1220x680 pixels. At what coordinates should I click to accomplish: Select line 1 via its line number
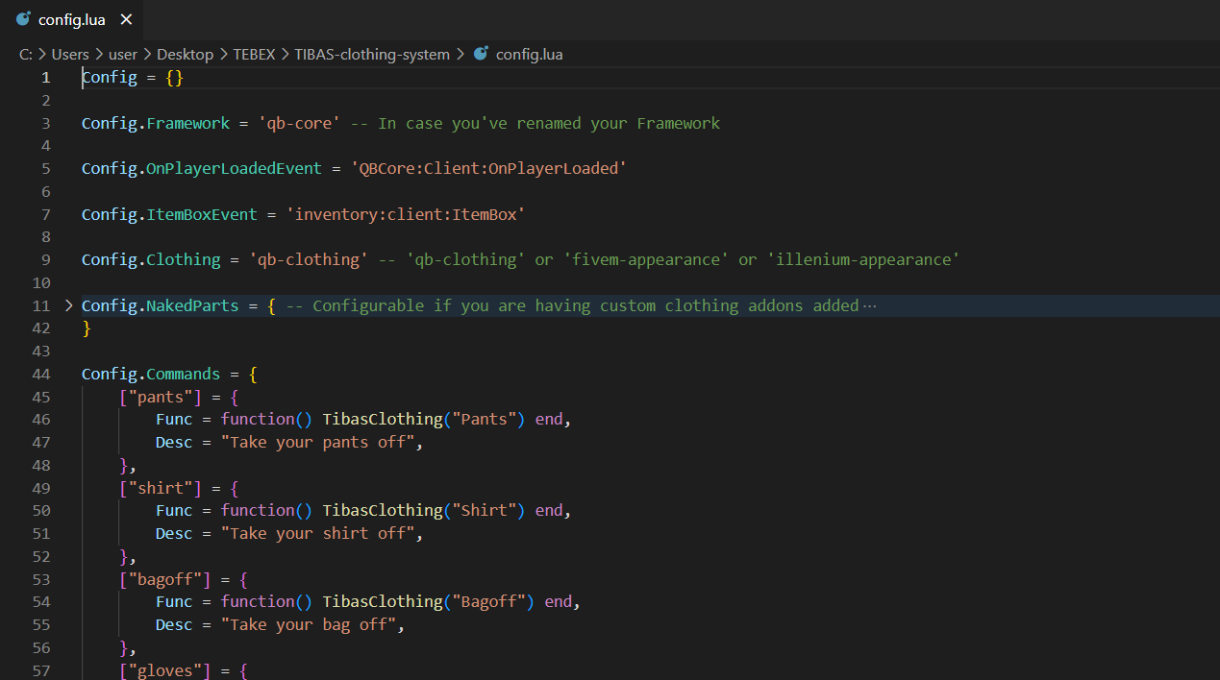(44, 78)
